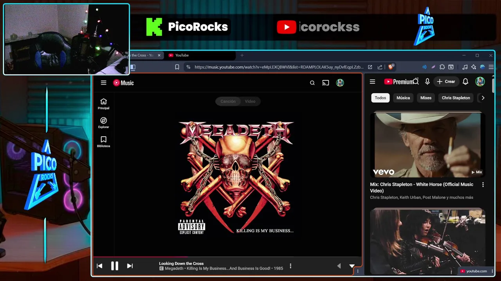Cast YouTube Music to a device
Viewport: 501px width, 281px height.
point(326,83)
